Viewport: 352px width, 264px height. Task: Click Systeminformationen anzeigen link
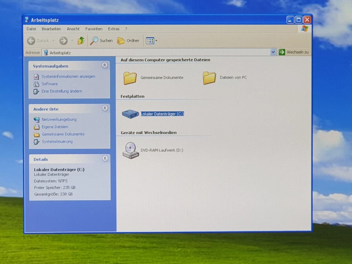pos(68,76)
